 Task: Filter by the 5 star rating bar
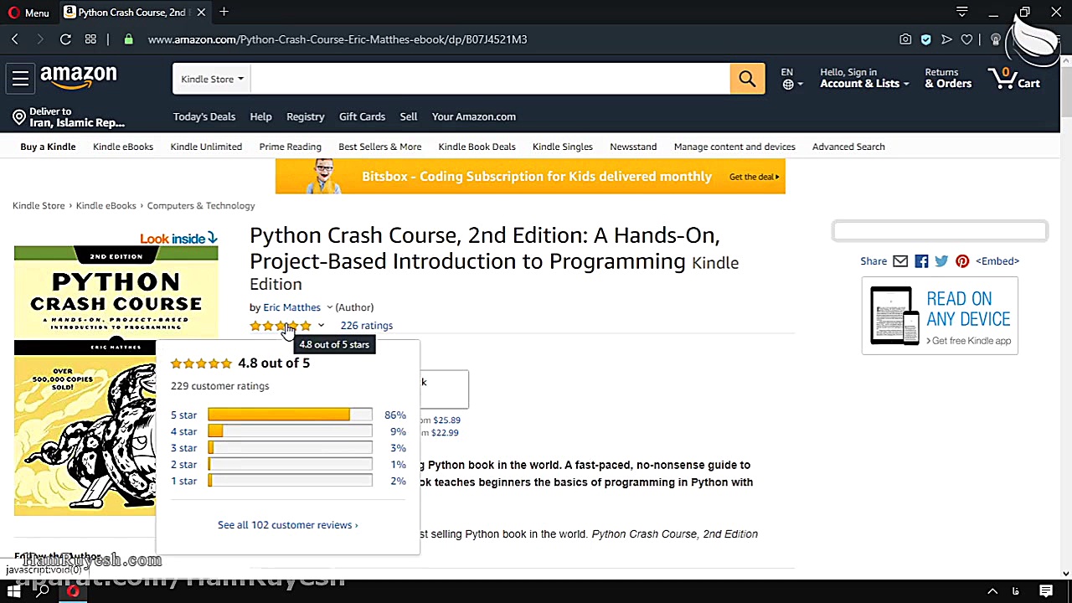pyautogui.click(x=289, y=415)
